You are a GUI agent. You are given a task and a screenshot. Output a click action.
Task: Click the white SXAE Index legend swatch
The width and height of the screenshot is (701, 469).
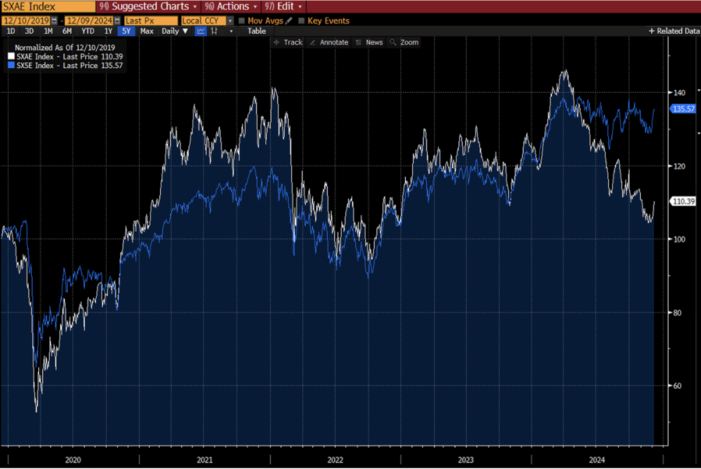(x=11, y=56)
